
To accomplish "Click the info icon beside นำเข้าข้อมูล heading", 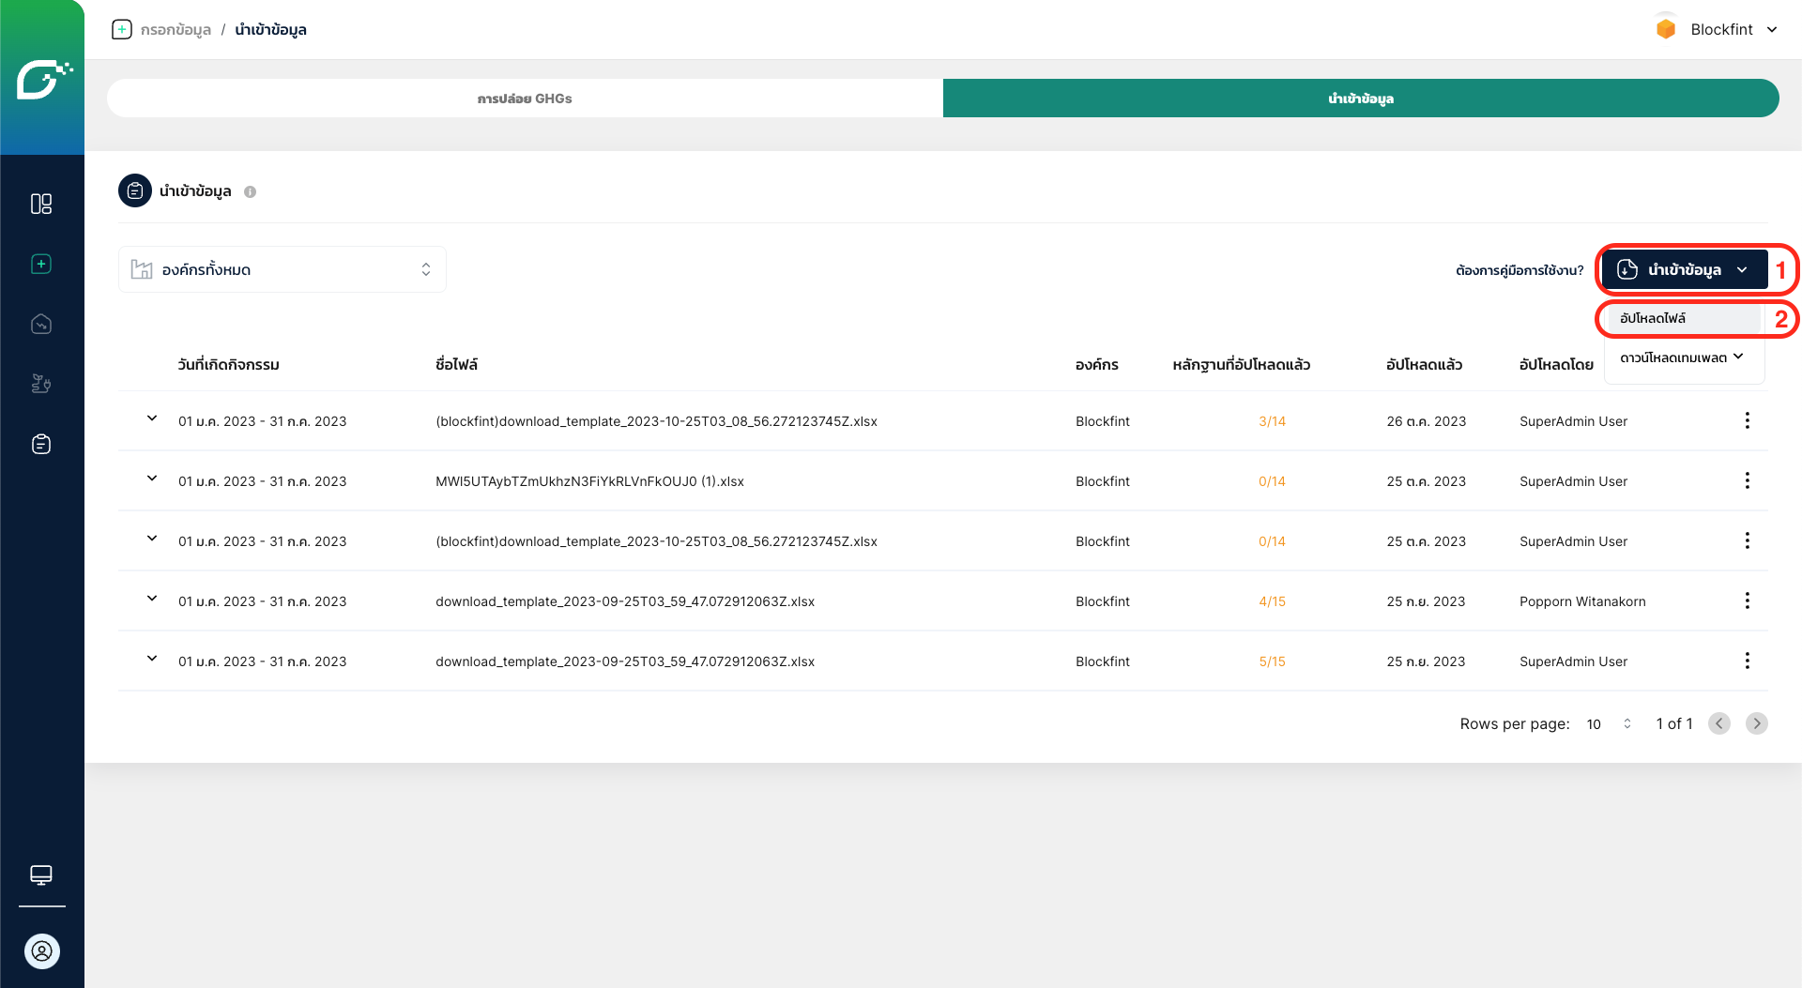I will (x=251, y=191).
